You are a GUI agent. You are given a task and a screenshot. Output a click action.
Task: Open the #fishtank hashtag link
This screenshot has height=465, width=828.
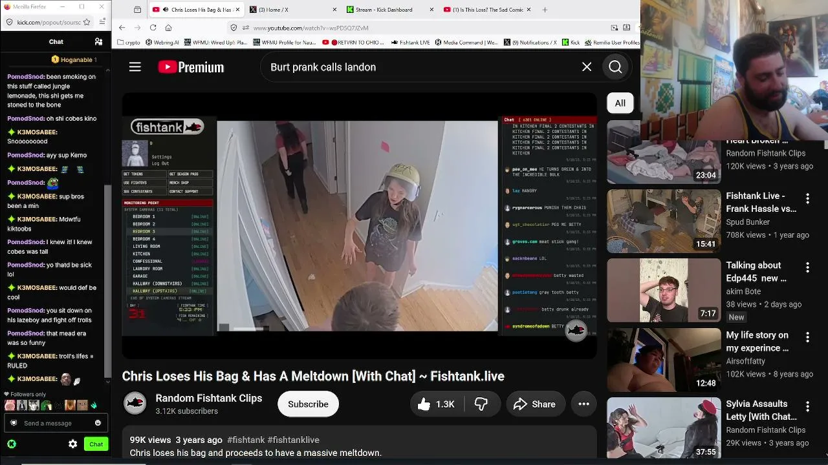click(246, 440)
